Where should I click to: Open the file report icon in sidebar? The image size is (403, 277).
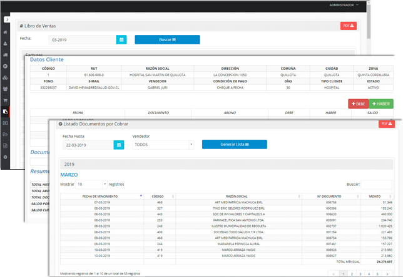(5, 146)
